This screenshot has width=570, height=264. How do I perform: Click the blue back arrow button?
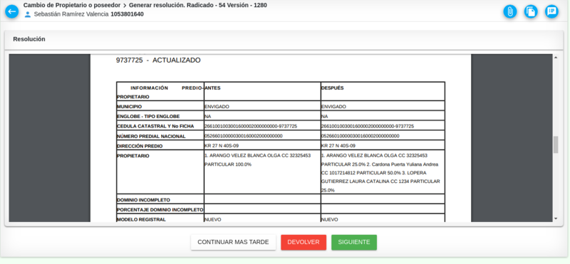click(11, 11)
